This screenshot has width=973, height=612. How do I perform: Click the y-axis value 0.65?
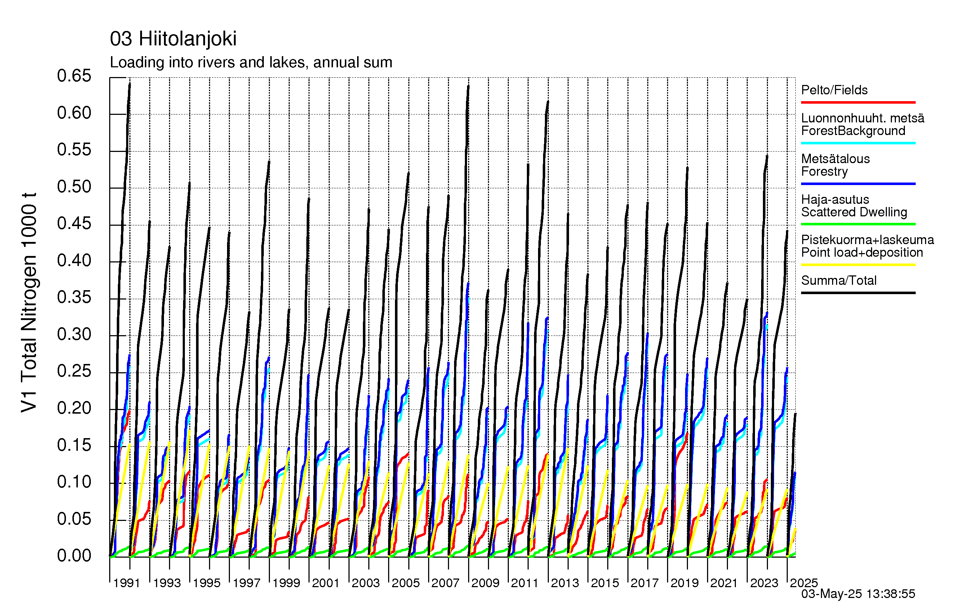74,76
